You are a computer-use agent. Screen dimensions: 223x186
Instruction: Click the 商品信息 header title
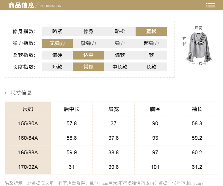[21, 5]
